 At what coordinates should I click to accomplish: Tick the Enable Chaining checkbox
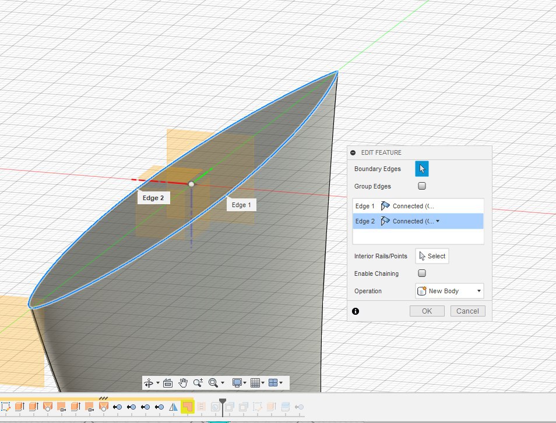421,273
